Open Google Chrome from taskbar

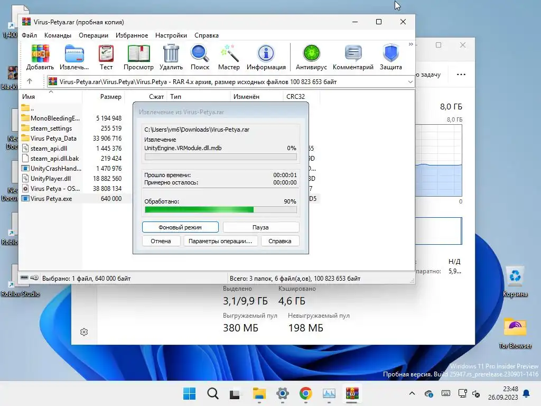coord(306,393)
